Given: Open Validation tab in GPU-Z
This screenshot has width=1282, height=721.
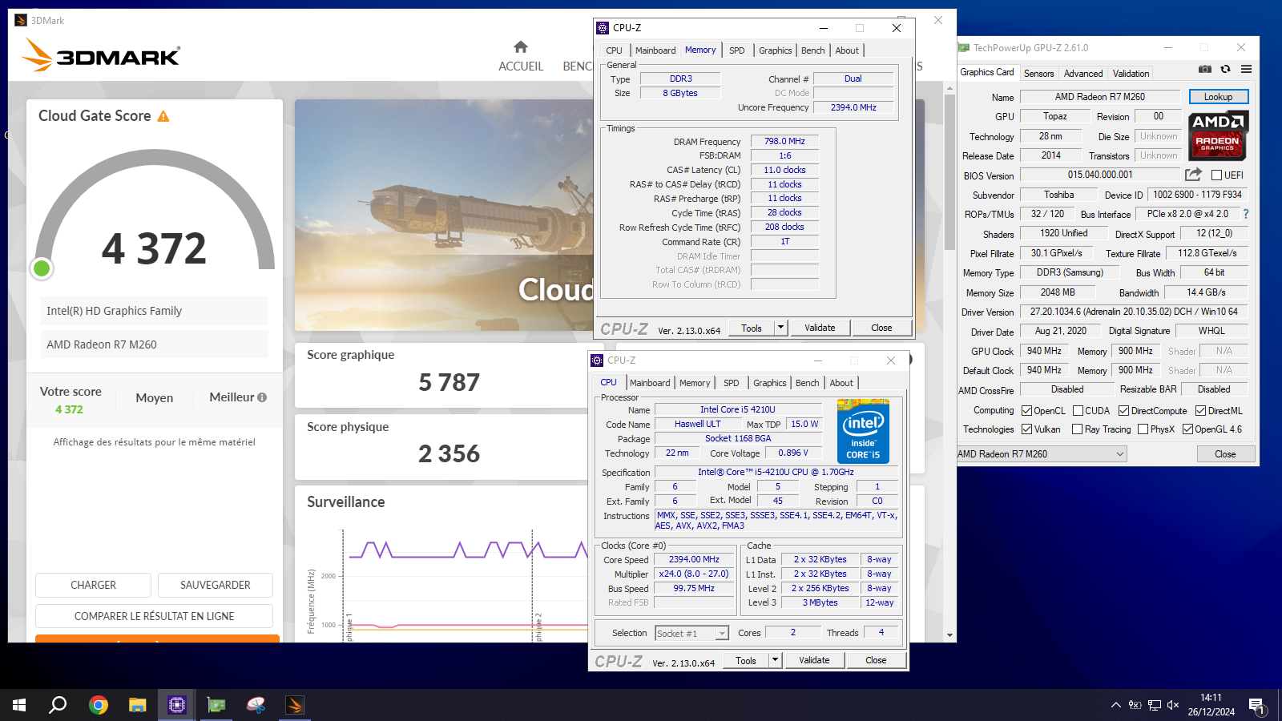Looking at the screenshot, I should click(1131, 74).
